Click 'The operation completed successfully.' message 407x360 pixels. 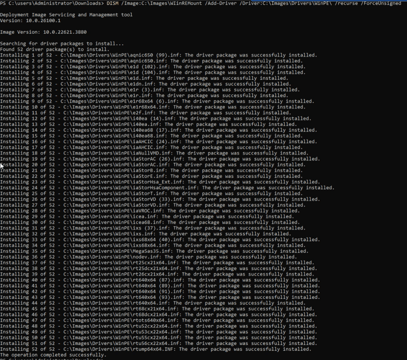click(53, 355)
